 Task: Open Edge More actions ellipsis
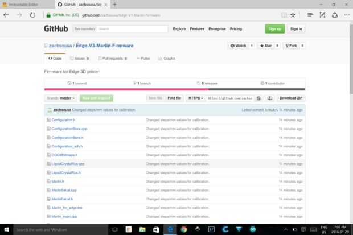[x=347, y=15]
